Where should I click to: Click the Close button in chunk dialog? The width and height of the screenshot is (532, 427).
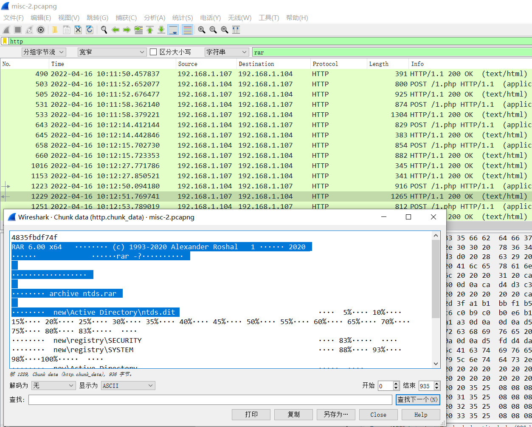[378, 415]
